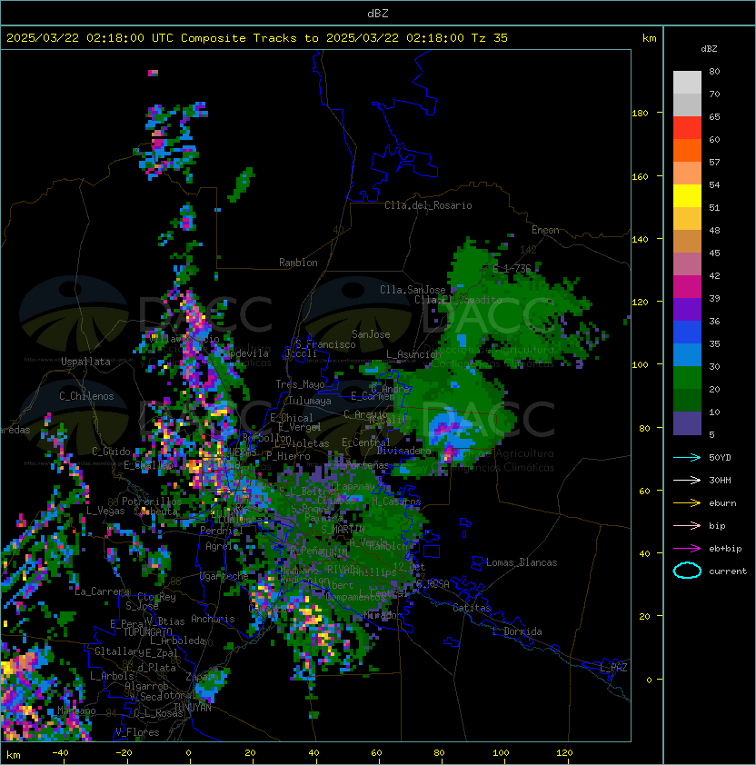This screenshot has width=756, height=765.
Task: Click the 'Tulumaya' map label
Action: point(310,401)
